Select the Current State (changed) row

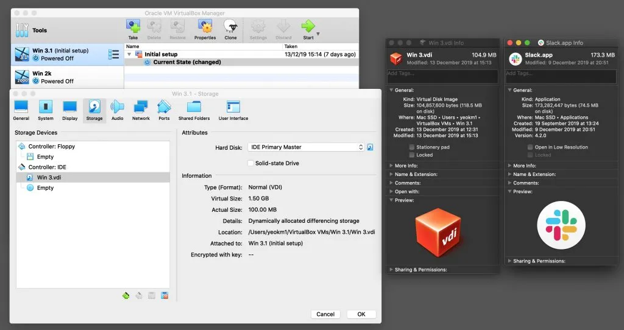[x=241, y=62]
